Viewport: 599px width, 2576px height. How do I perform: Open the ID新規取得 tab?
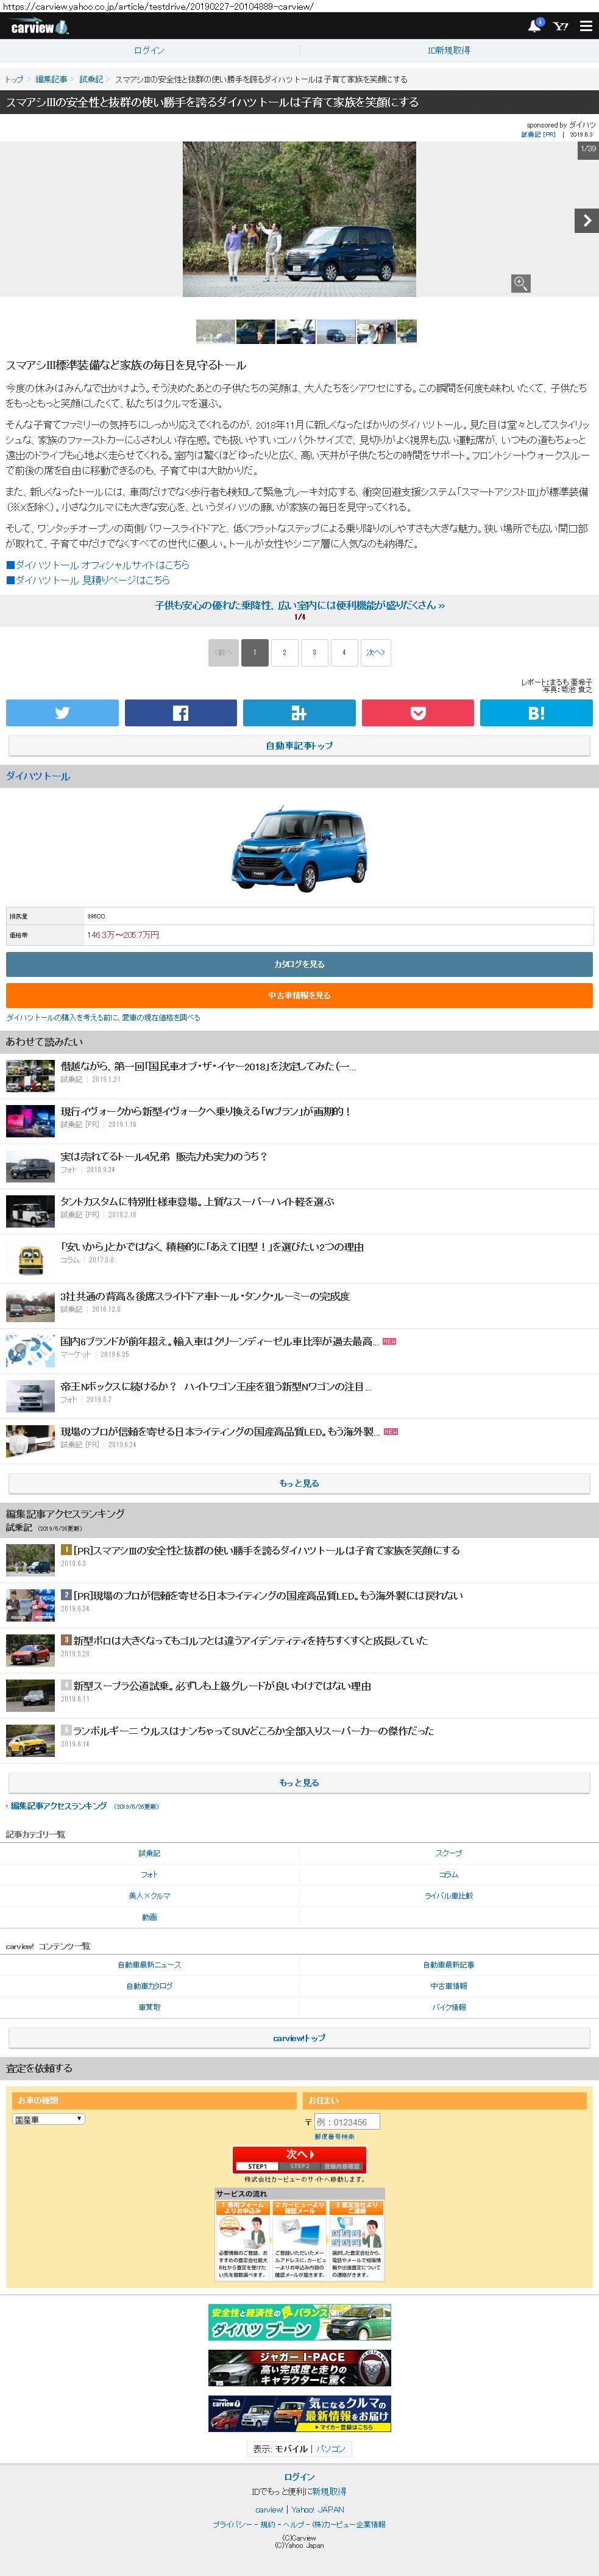[x=449, y=50]
